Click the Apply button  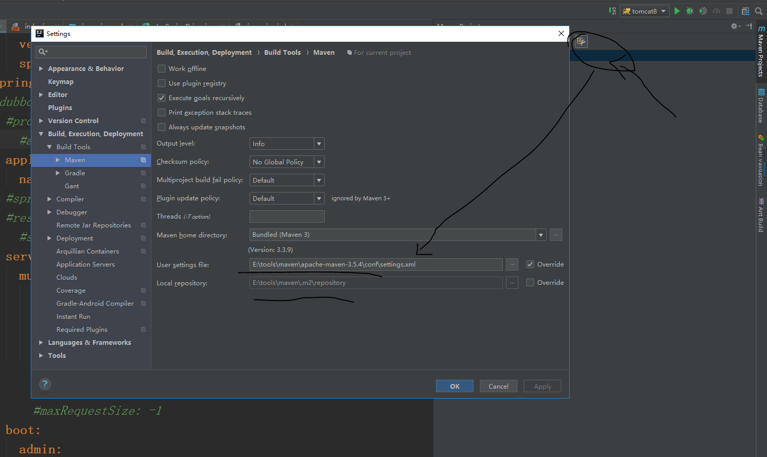click(542, 386)
